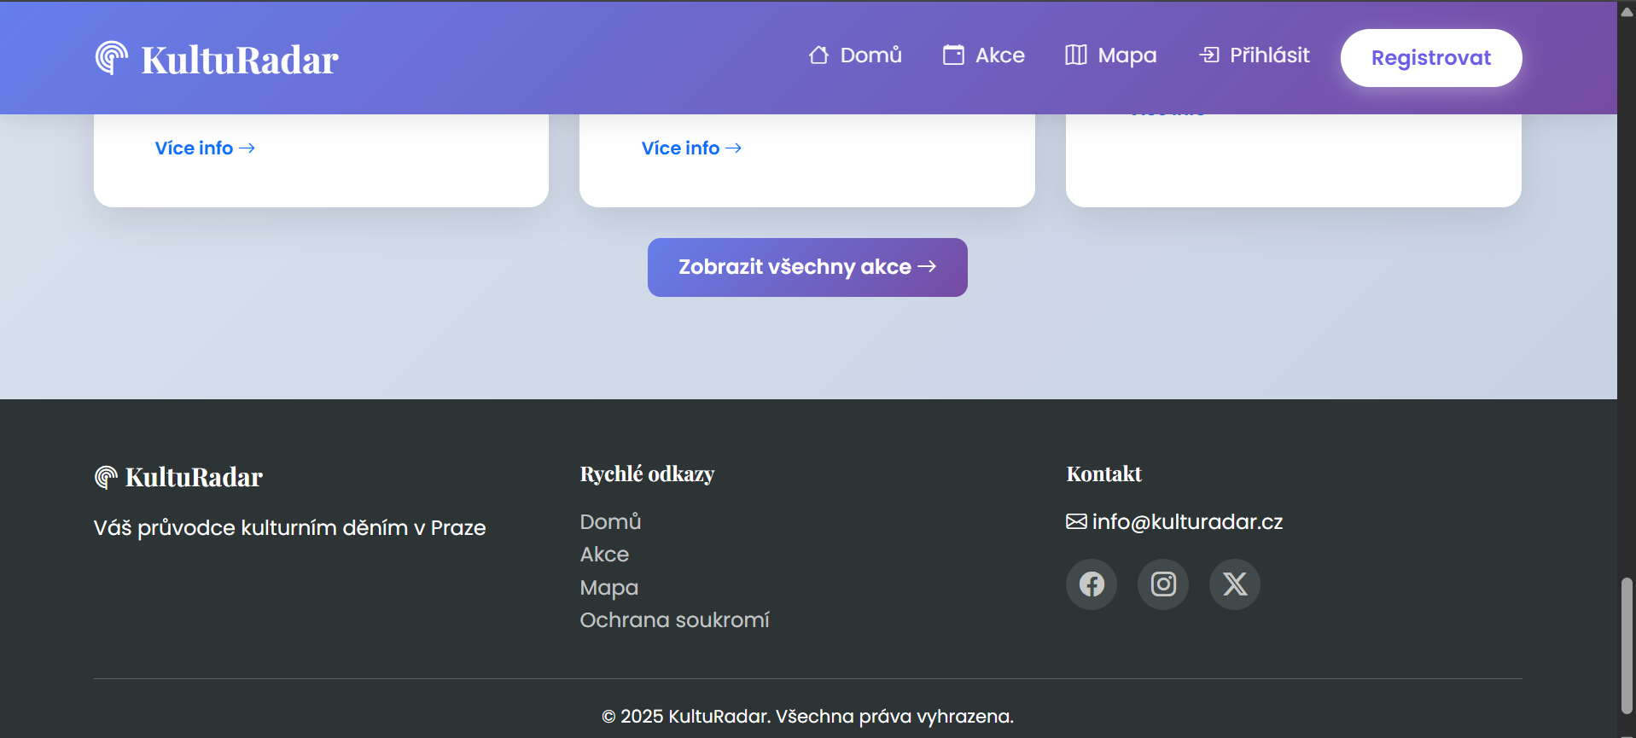Go to Akce in top navigation
Image resolution: width=1636 pixels, height=738 pixels.
pyautogui.click(x=984, y=55)
